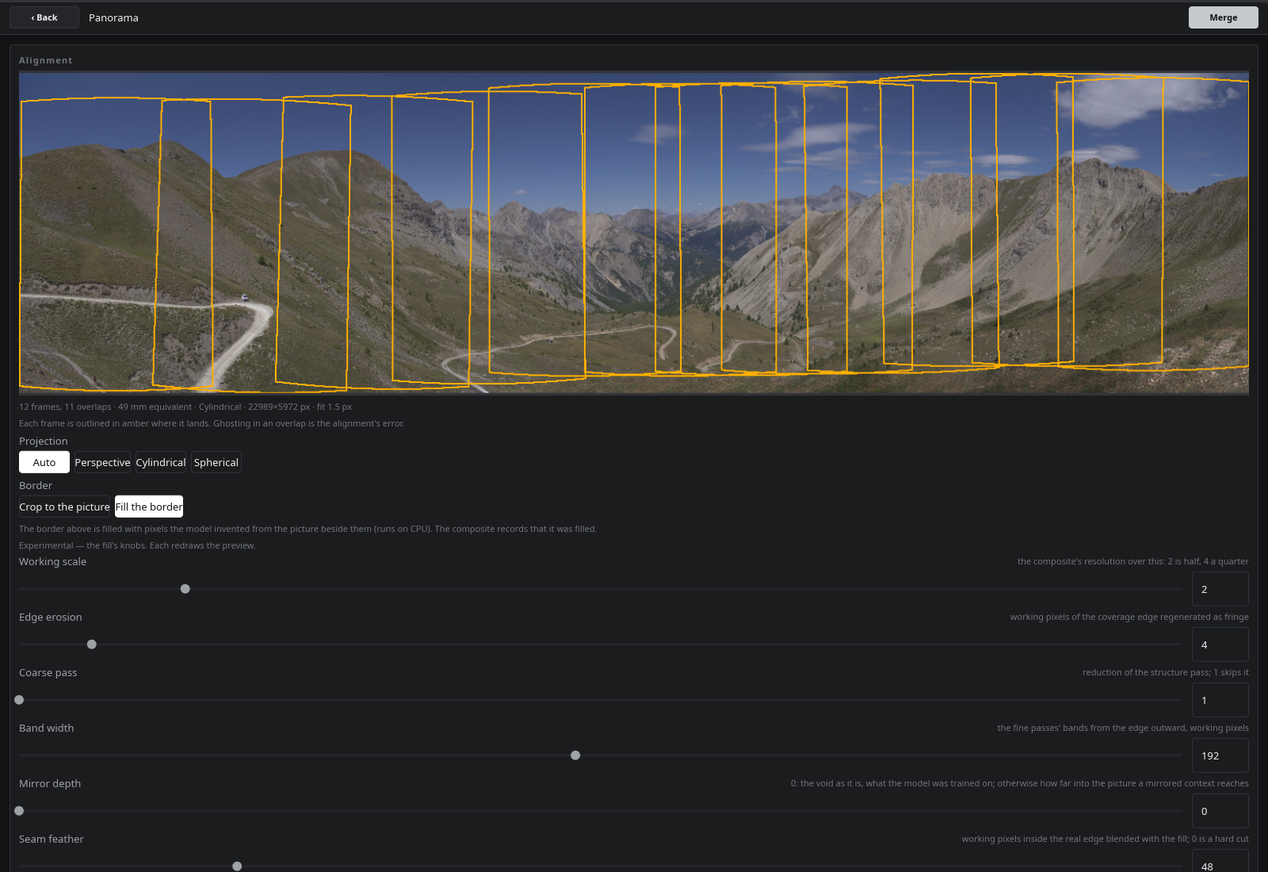Enable Fill the border option

point(149,507)
